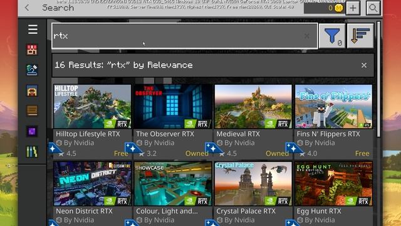Open the Fins N' Flippers RTX thumbnail
Screen dimensions: 401x226
pos(333,106)
